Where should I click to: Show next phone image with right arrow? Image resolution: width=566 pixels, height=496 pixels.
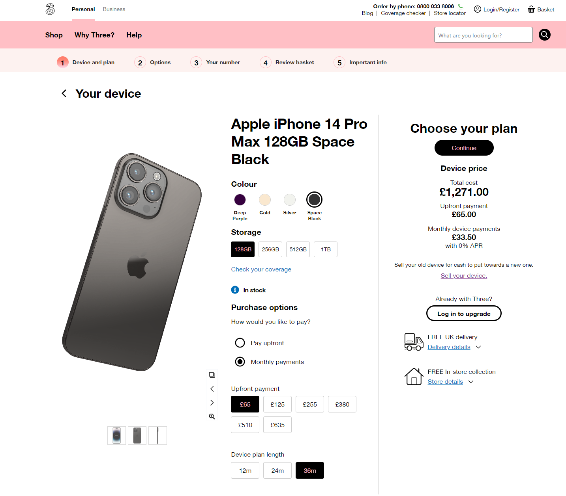(212, 403)
